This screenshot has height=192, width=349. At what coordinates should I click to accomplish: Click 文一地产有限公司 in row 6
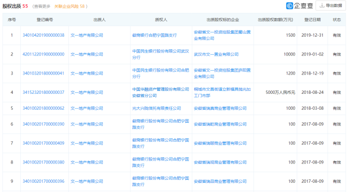point(87,124)
